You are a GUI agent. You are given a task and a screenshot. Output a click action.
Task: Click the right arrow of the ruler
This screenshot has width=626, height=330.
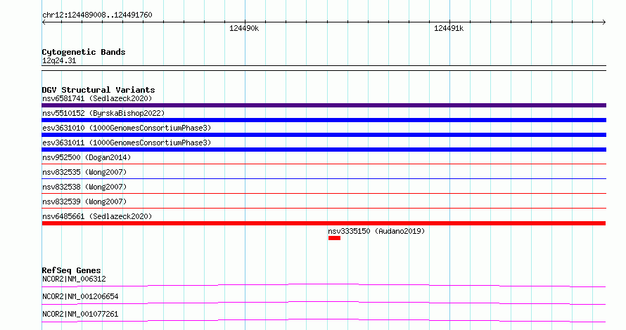pos(604,22)
